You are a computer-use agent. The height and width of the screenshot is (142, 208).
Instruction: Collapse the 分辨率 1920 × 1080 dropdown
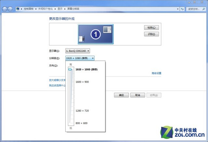coord(80,58)
